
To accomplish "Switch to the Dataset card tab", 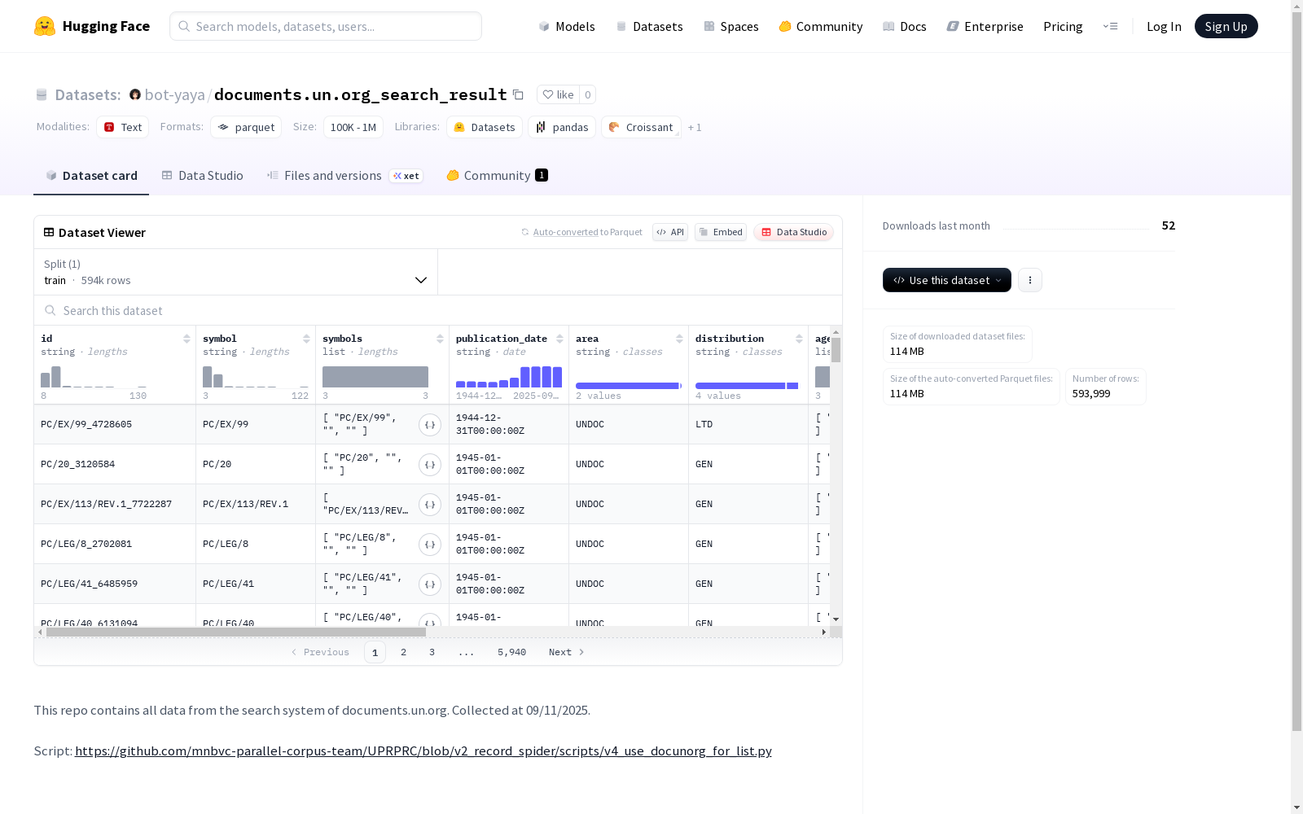I will point(91,176).
